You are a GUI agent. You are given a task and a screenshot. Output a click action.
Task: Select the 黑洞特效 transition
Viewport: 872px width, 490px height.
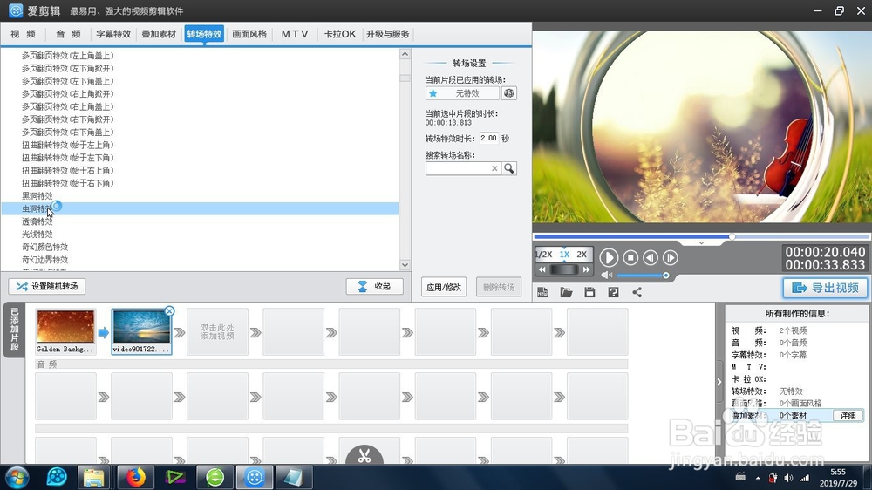[37, 196]
